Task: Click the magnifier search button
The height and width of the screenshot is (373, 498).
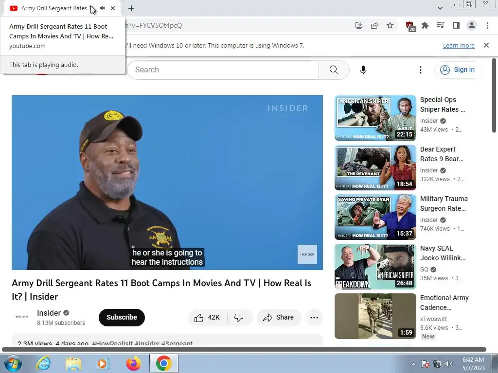Action: tap(334, 70)
